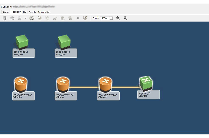Click the X delete icon in toolbar
The width and height of the screenshot is (209, 138).
pos(78,18)
